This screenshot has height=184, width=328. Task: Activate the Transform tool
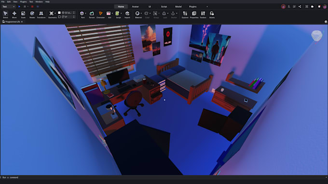[41, 14]
